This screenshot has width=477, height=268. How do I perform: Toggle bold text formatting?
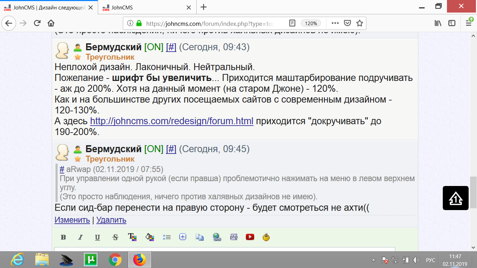[x=63, y=237]
